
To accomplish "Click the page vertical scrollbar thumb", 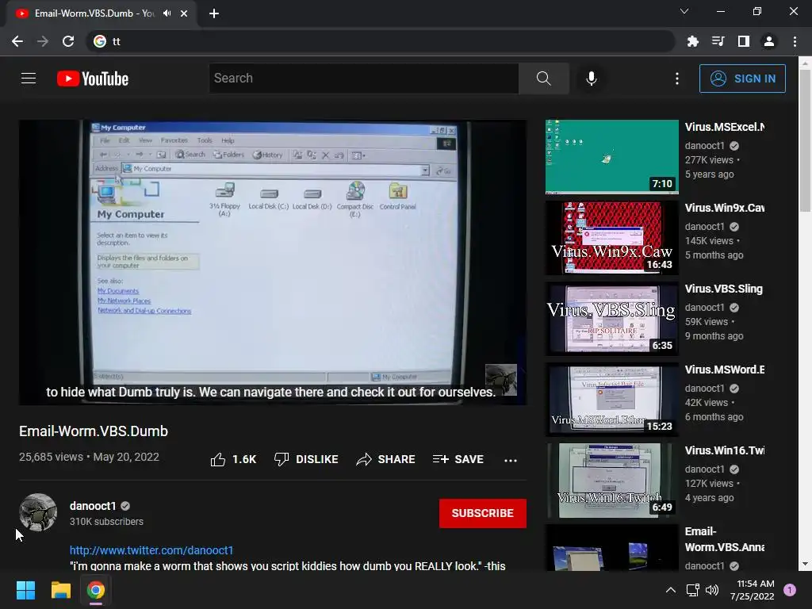I will click(x=805, y=140).
